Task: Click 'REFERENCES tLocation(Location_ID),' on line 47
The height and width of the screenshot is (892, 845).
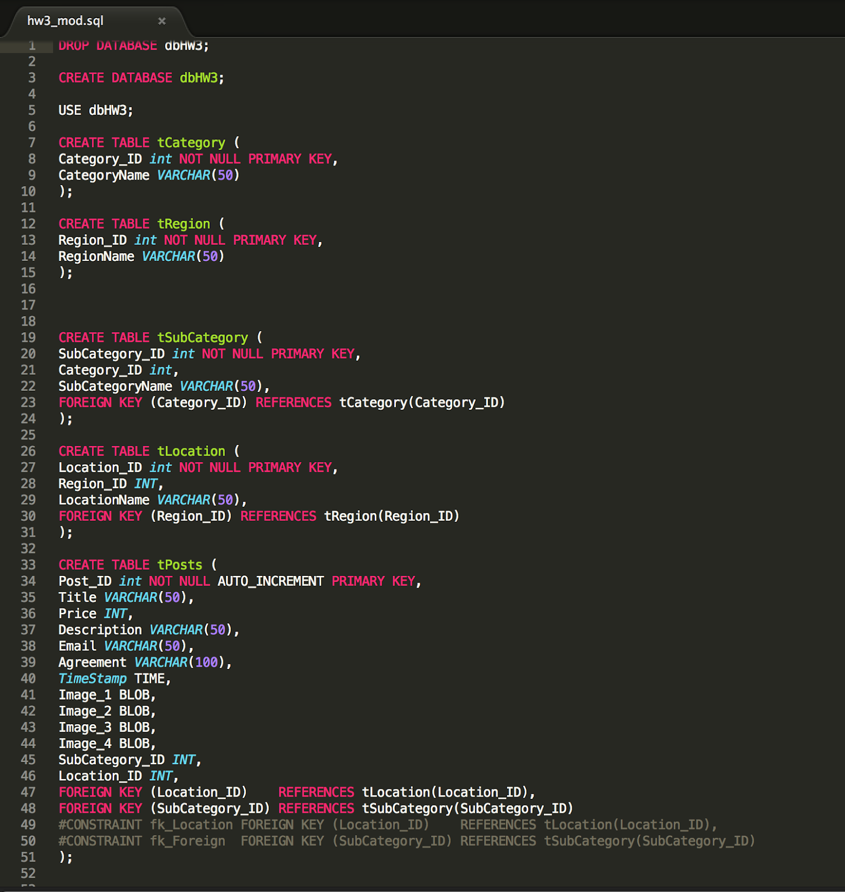Action: 407,792
